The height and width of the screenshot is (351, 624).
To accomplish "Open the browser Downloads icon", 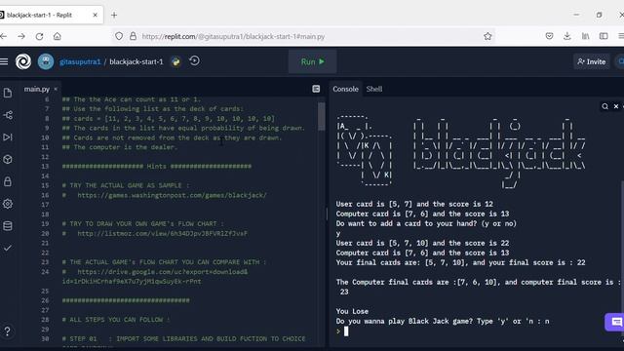I will (567, 36).
